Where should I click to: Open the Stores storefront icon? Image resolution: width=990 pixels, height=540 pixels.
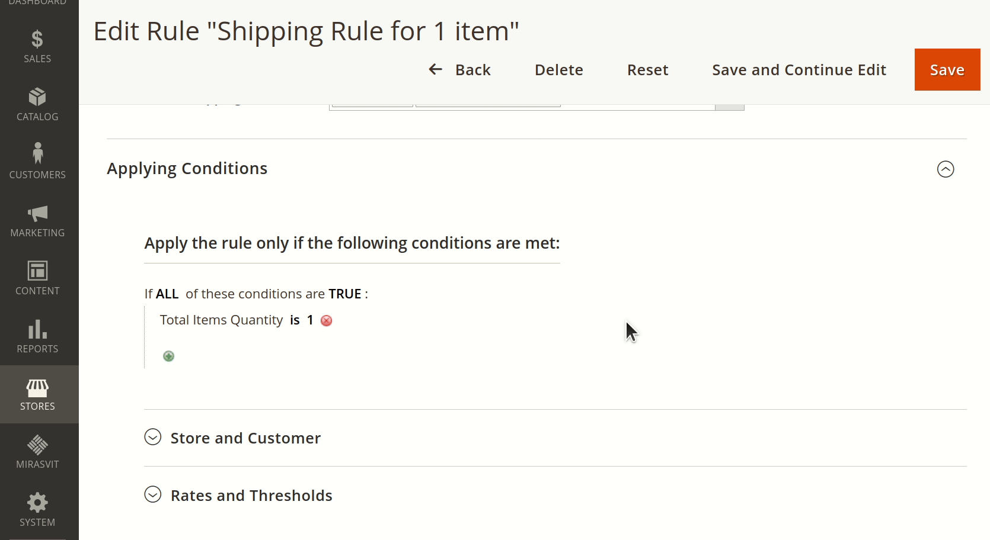pyautogui.click(x=37, y=388)
